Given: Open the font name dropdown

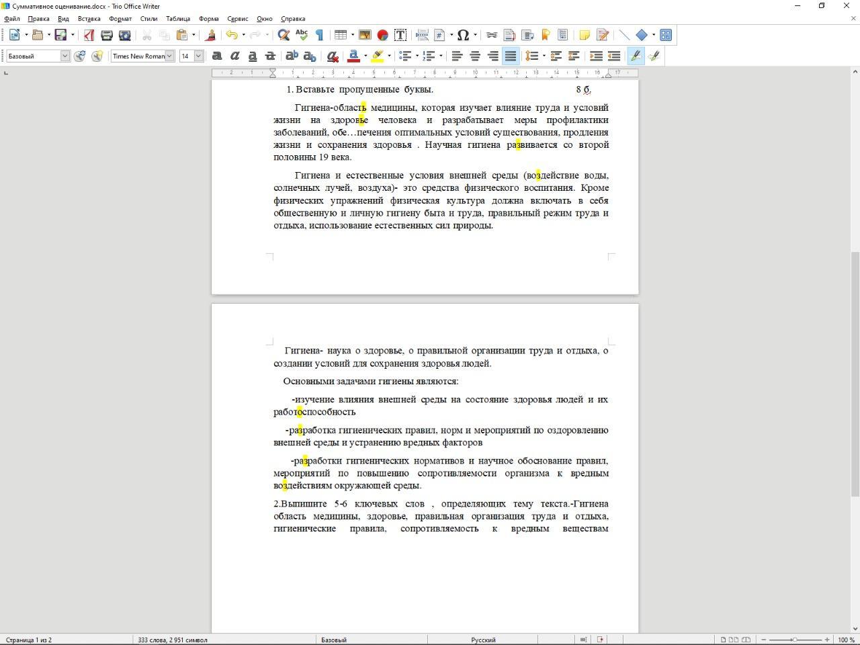Looking at the screenshot, I should point(169,56).
